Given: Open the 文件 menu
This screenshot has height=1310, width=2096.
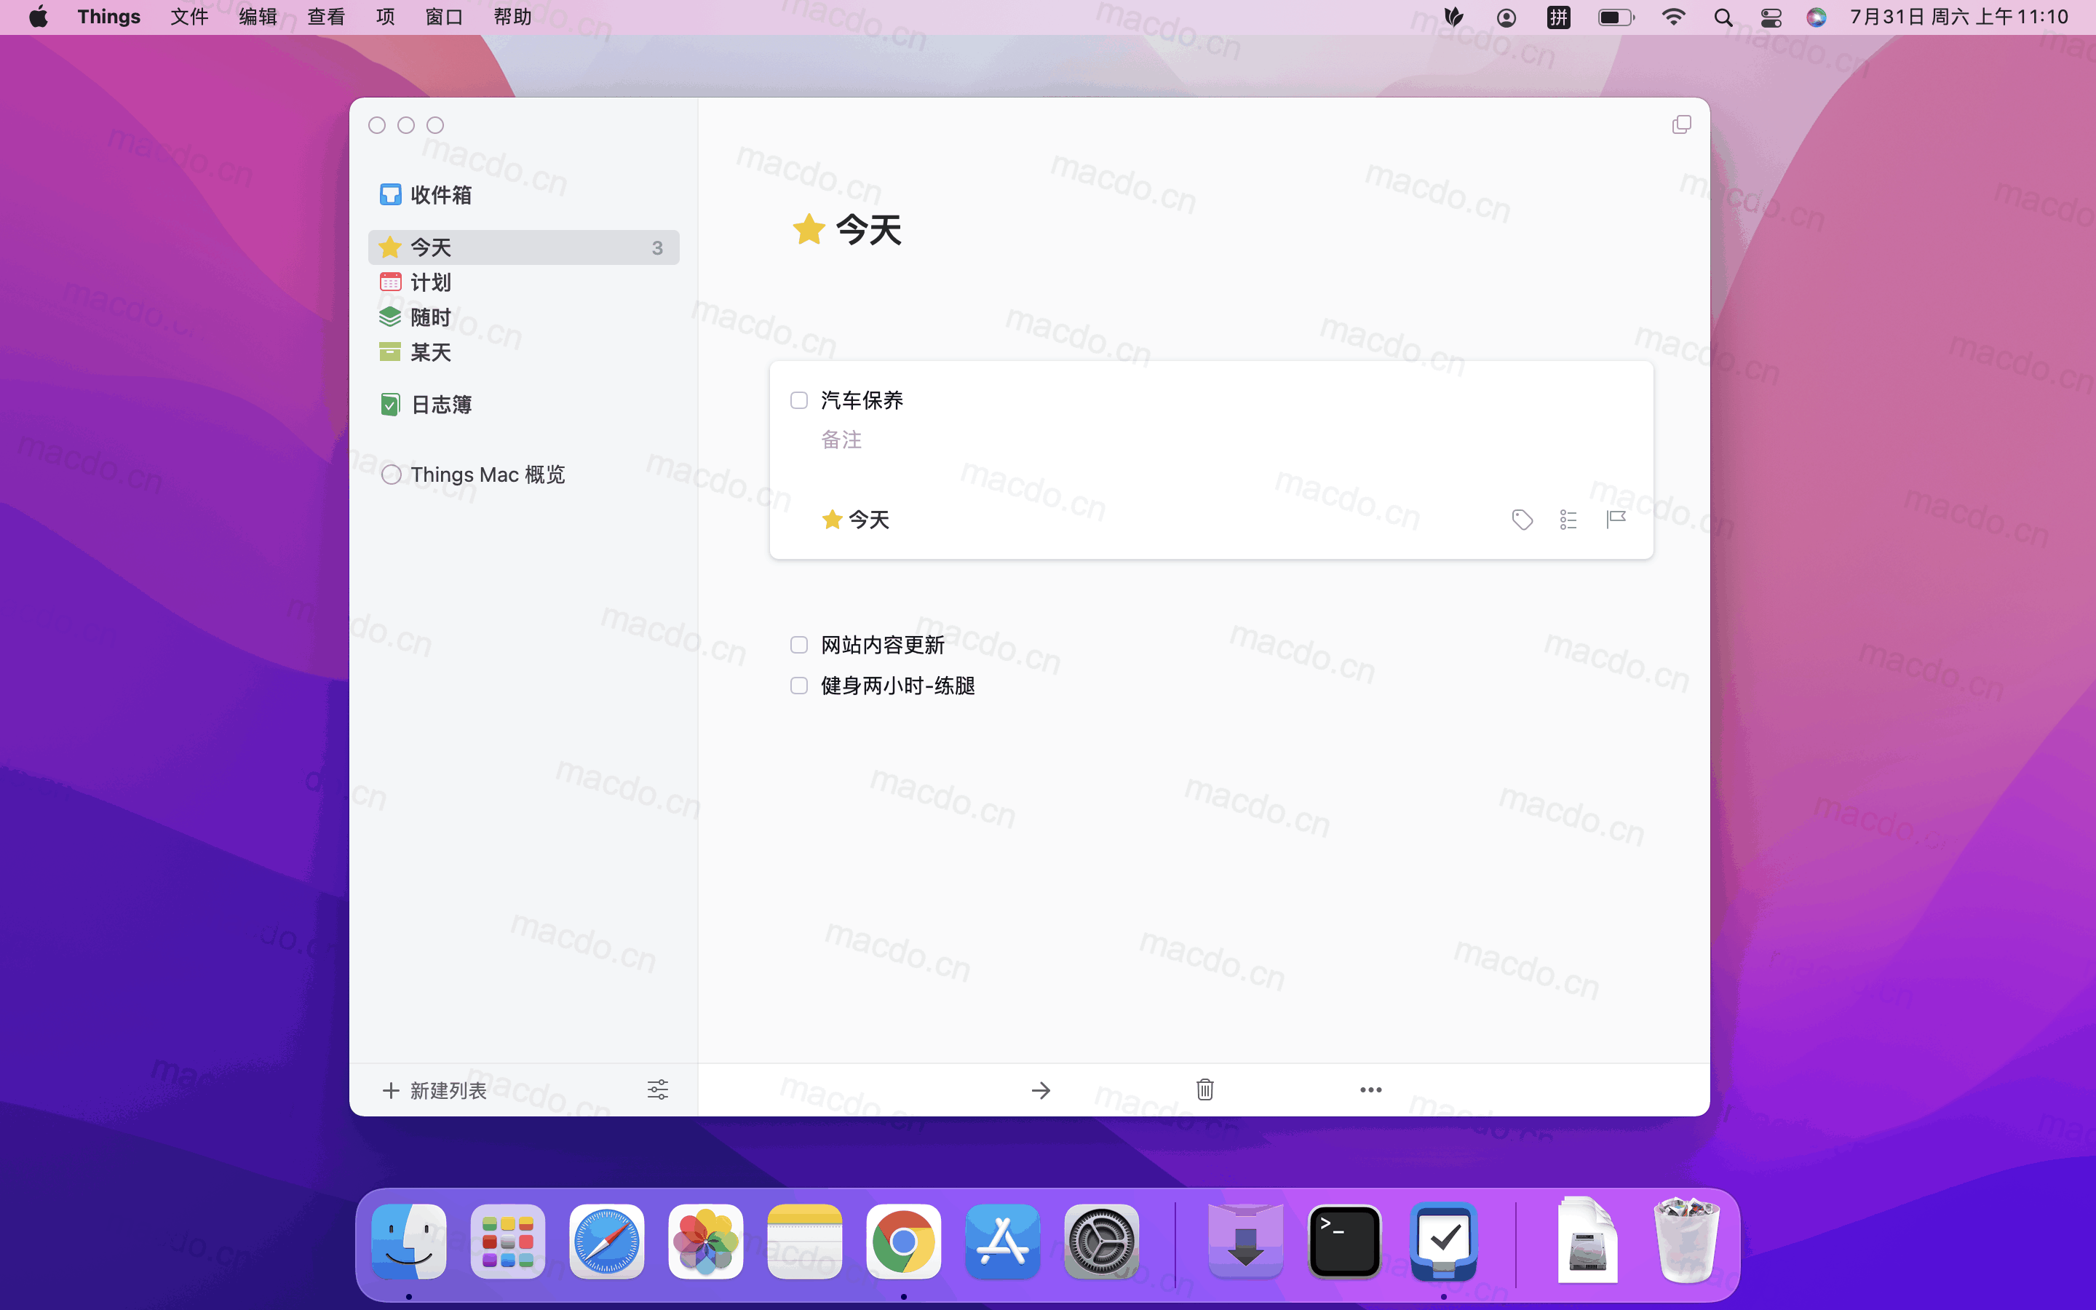Looking at the screenshot, I should click(x=188, y=17).
